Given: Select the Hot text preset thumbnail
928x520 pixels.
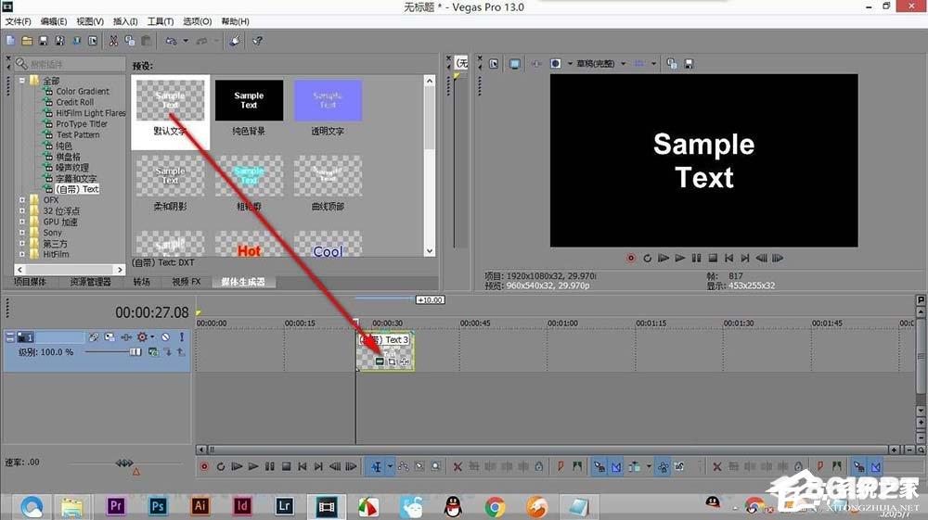Looking at the screenshot, I should point(249,244).
